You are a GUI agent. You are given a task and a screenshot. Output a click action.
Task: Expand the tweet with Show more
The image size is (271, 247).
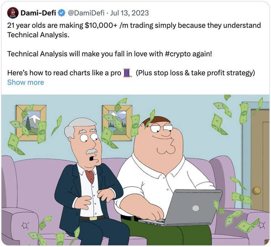(x=26, y=82)
